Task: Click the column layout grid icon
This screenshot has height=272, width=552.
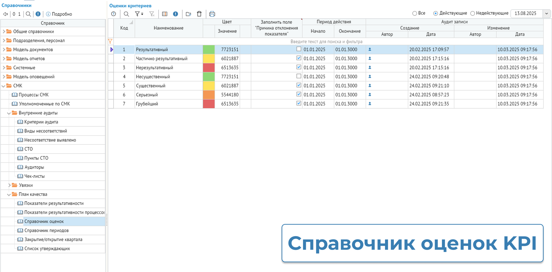Action: point(165,14)
